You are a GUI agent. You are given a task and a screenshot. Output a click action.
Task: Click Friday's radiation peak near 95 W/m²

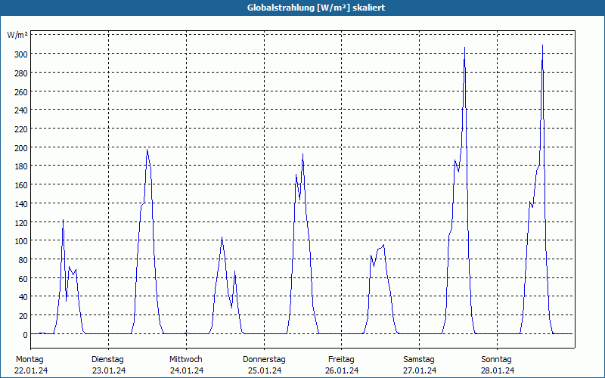tap(383, 244)
